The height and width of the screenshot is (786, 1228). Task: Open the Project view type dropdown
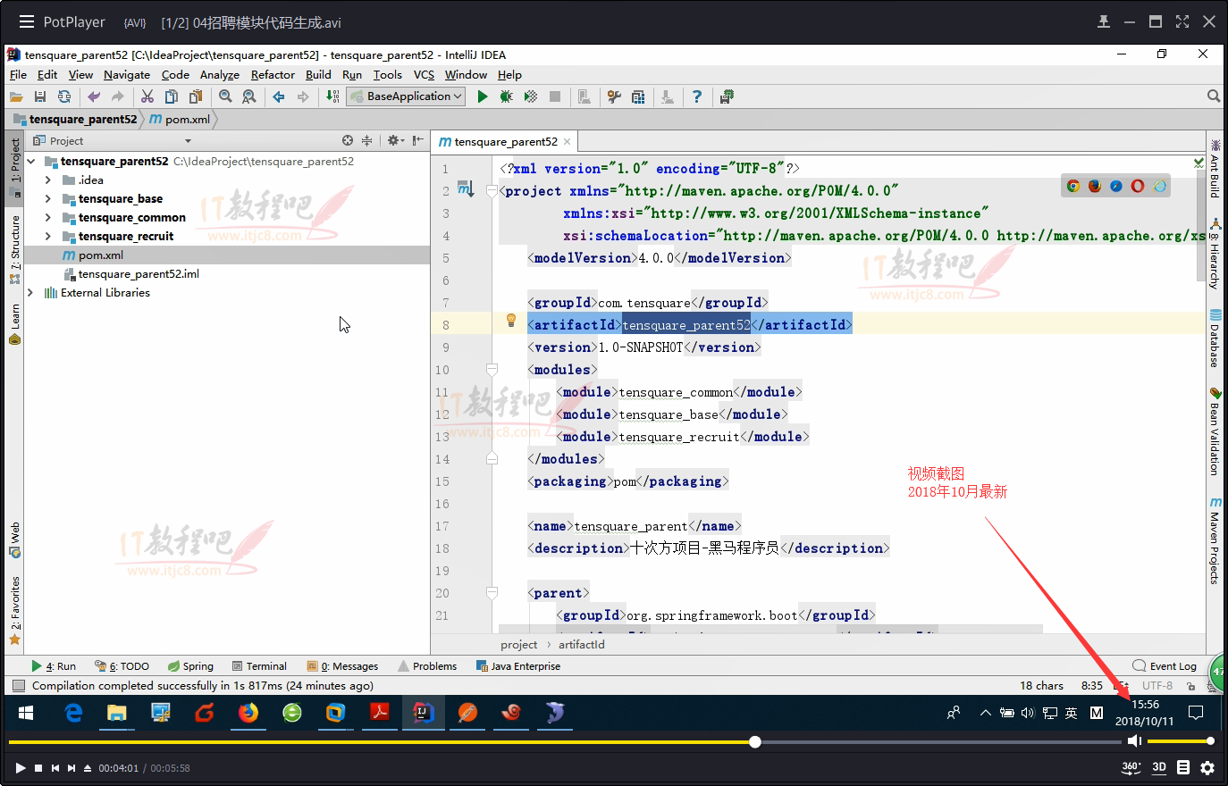(x=188, y=141)
